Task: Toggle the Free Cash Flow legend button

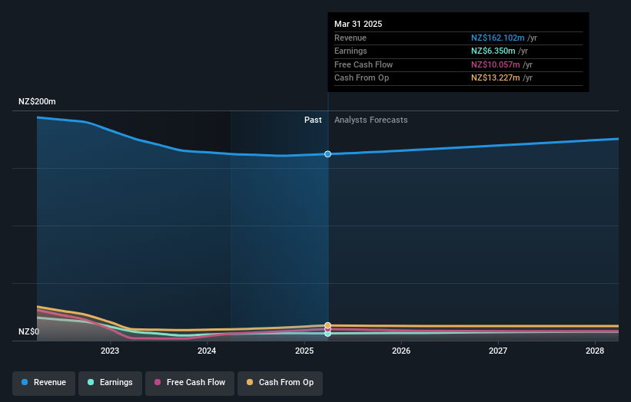Action: click(x=190, y=383)
